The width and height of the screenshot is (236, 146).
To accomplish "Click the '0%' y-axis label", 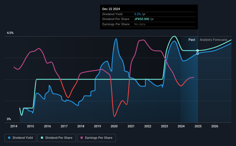I will point(9,119).
